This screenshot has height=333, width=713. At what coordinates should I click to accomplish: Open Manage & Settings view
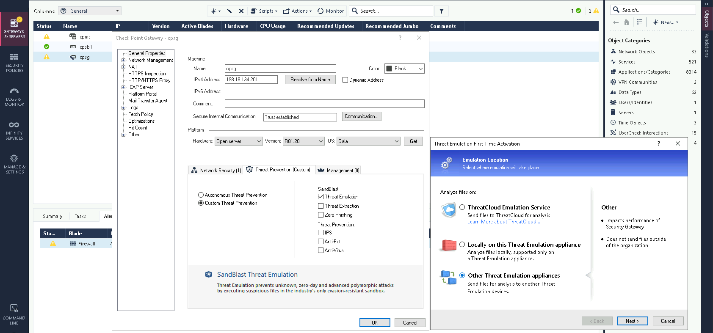tap(14, 164)
